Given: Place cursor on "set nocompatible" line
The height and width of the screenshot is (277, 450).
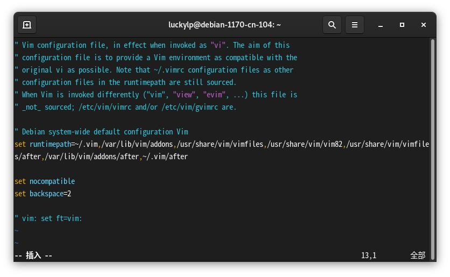Looking at the screenshot, I should pyautogui.click(x=45, y=181).
